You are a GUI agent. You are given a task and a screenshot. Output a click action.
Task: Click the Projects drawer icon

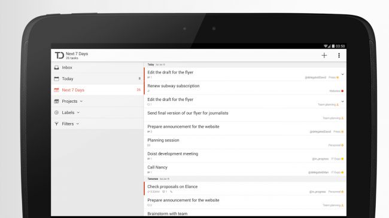(x=57, y=102)
